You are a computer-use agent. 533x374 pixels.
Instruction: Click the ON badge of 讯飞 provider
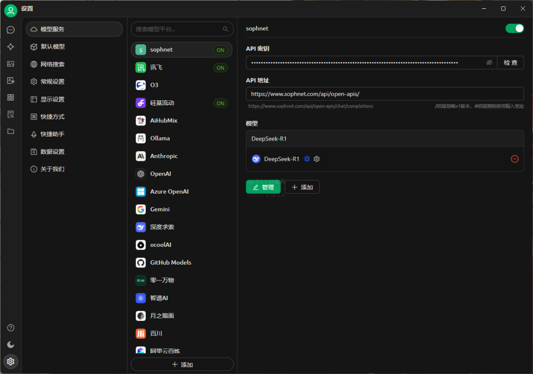tap(221, 68)
